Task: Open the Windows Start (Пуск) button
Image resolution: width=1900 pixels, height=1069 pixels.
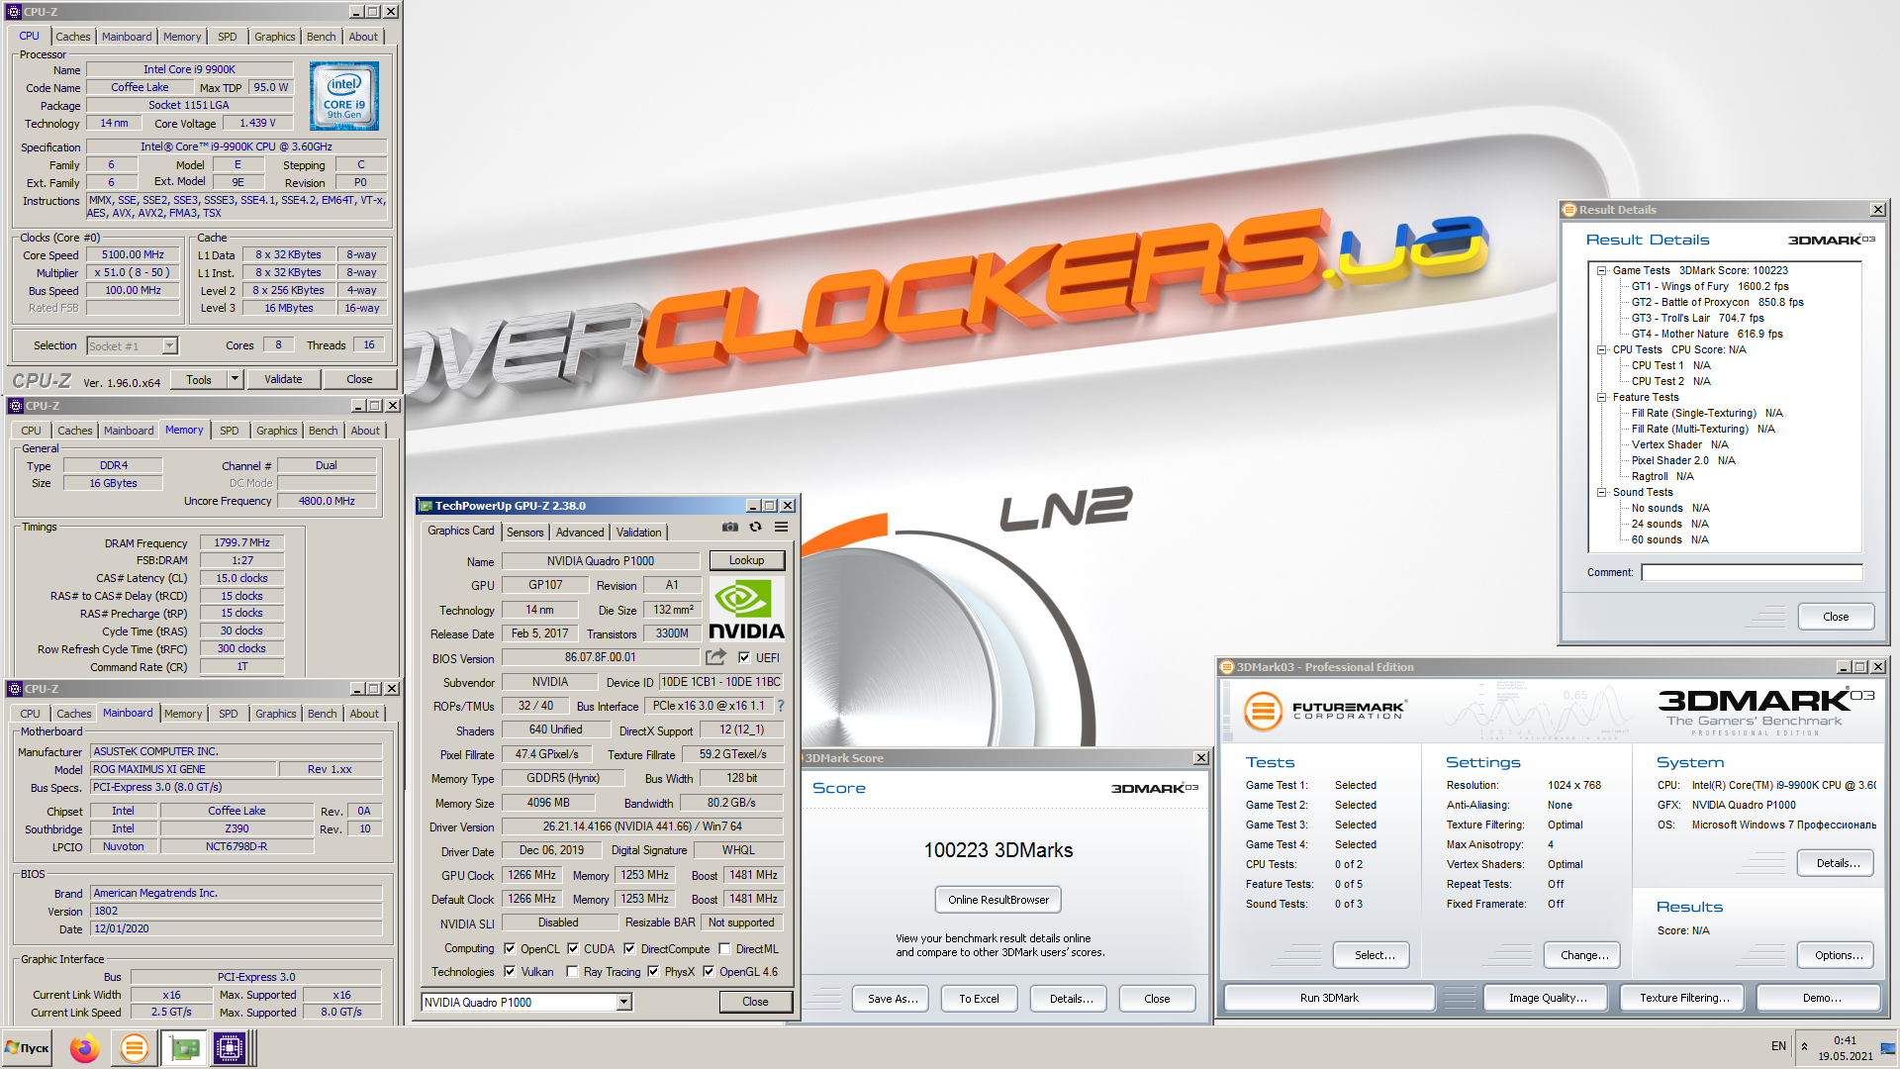Action: click(27, 1048)
